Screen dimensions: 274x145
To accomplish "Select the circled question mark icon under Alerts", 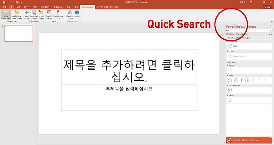I will click(x=253, y=80).
